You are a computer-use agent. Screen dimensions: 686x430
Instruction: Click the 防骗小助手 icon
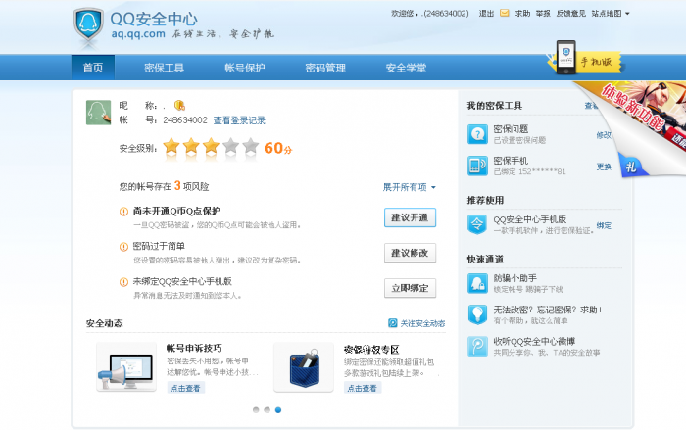point(477,283)
